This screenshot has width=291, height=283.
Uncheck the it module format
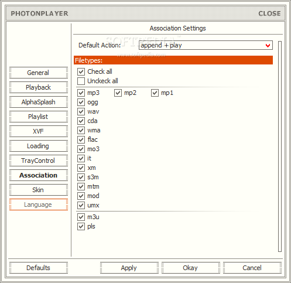point(81,158)
